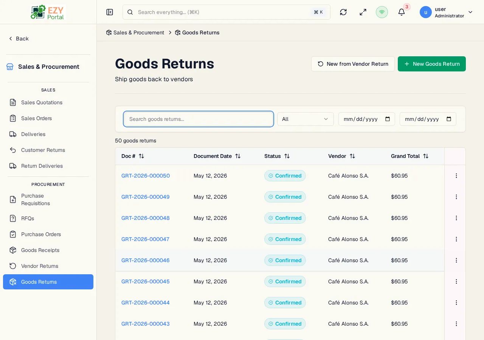This screenshot has width=484, height=340.
Task: Open row actions for GRT-2026-000044
Action: 456,303
